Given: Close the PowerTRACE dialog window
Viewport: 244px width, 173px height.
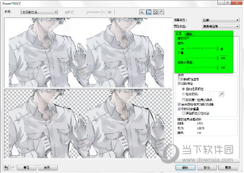Looking at the screenshot, I should coord(237,3).
